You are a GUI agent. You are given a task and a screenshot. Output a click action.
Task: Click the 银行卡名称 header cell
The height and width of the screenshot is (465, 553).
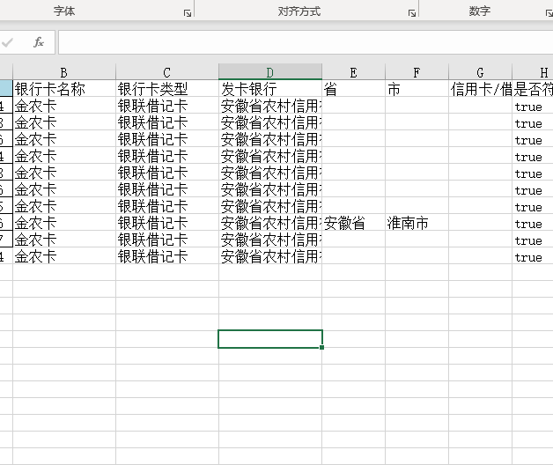click(x=64, y=89)
